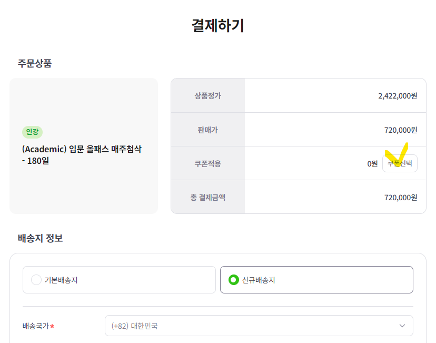The width and height of the screenshot is (436, 343).
Task: Click the green radio circle for 신규배송지
Action: pyautogui.click(x=234, y=280)
